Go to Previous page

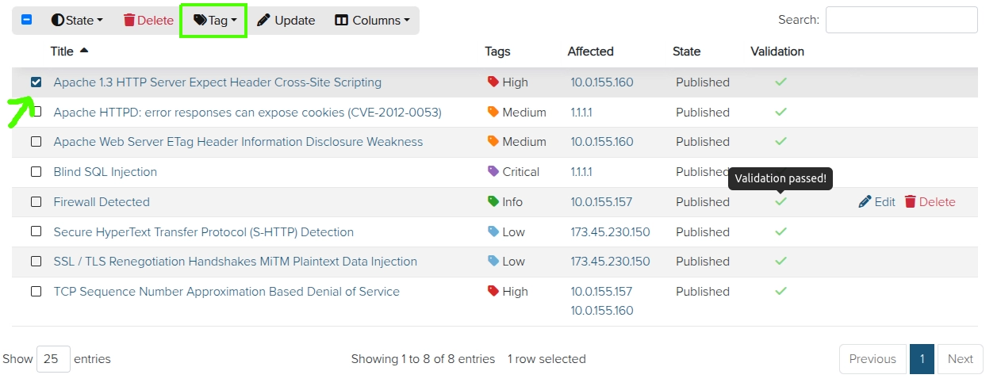point(873,359)
